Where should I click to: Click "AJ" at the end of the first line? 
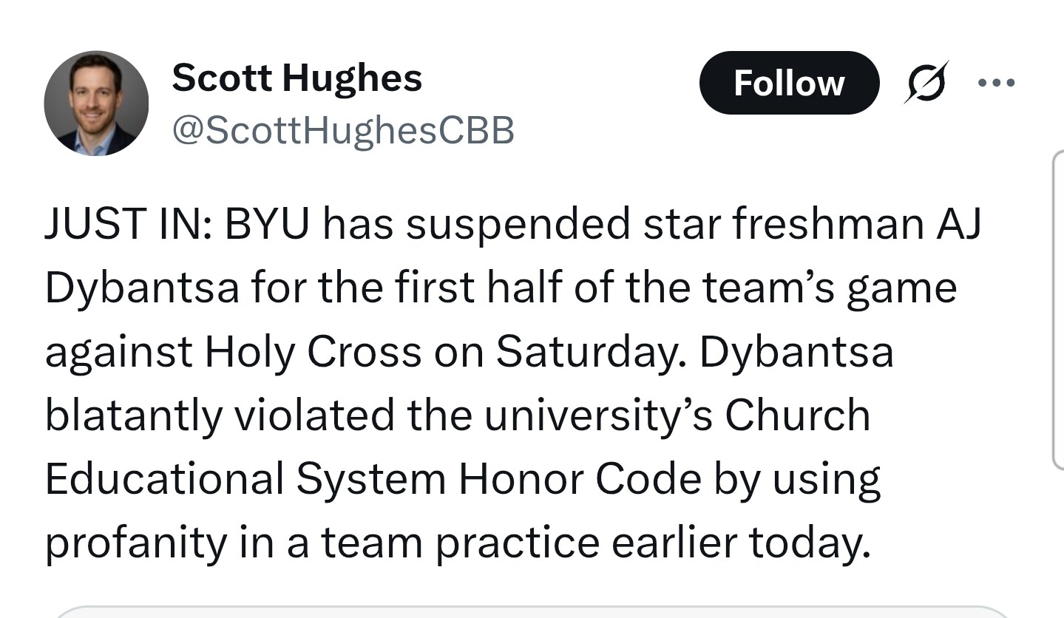tap(958, 224)
